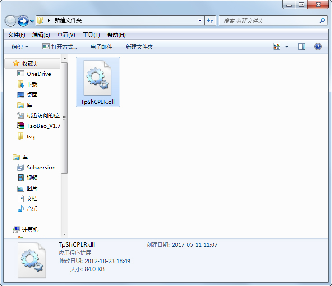Image resolution: width=332 pixels, height=286 pixels.
Task: Select OneDrive in favorites
Action: click(x=39, y=74)
